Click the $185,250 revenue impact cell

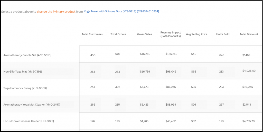[171, 54]
